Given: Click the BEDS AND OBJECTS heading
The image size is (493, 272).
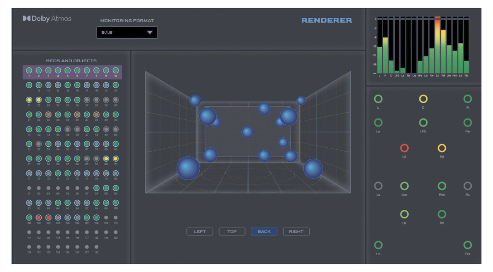Looking at the screenshot, I should coord(71,61).
